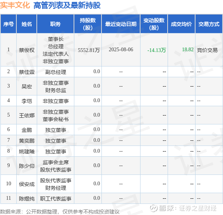223x215 pixels.
Task: Click the name 蔡佳霖
Action: (27, 72)
